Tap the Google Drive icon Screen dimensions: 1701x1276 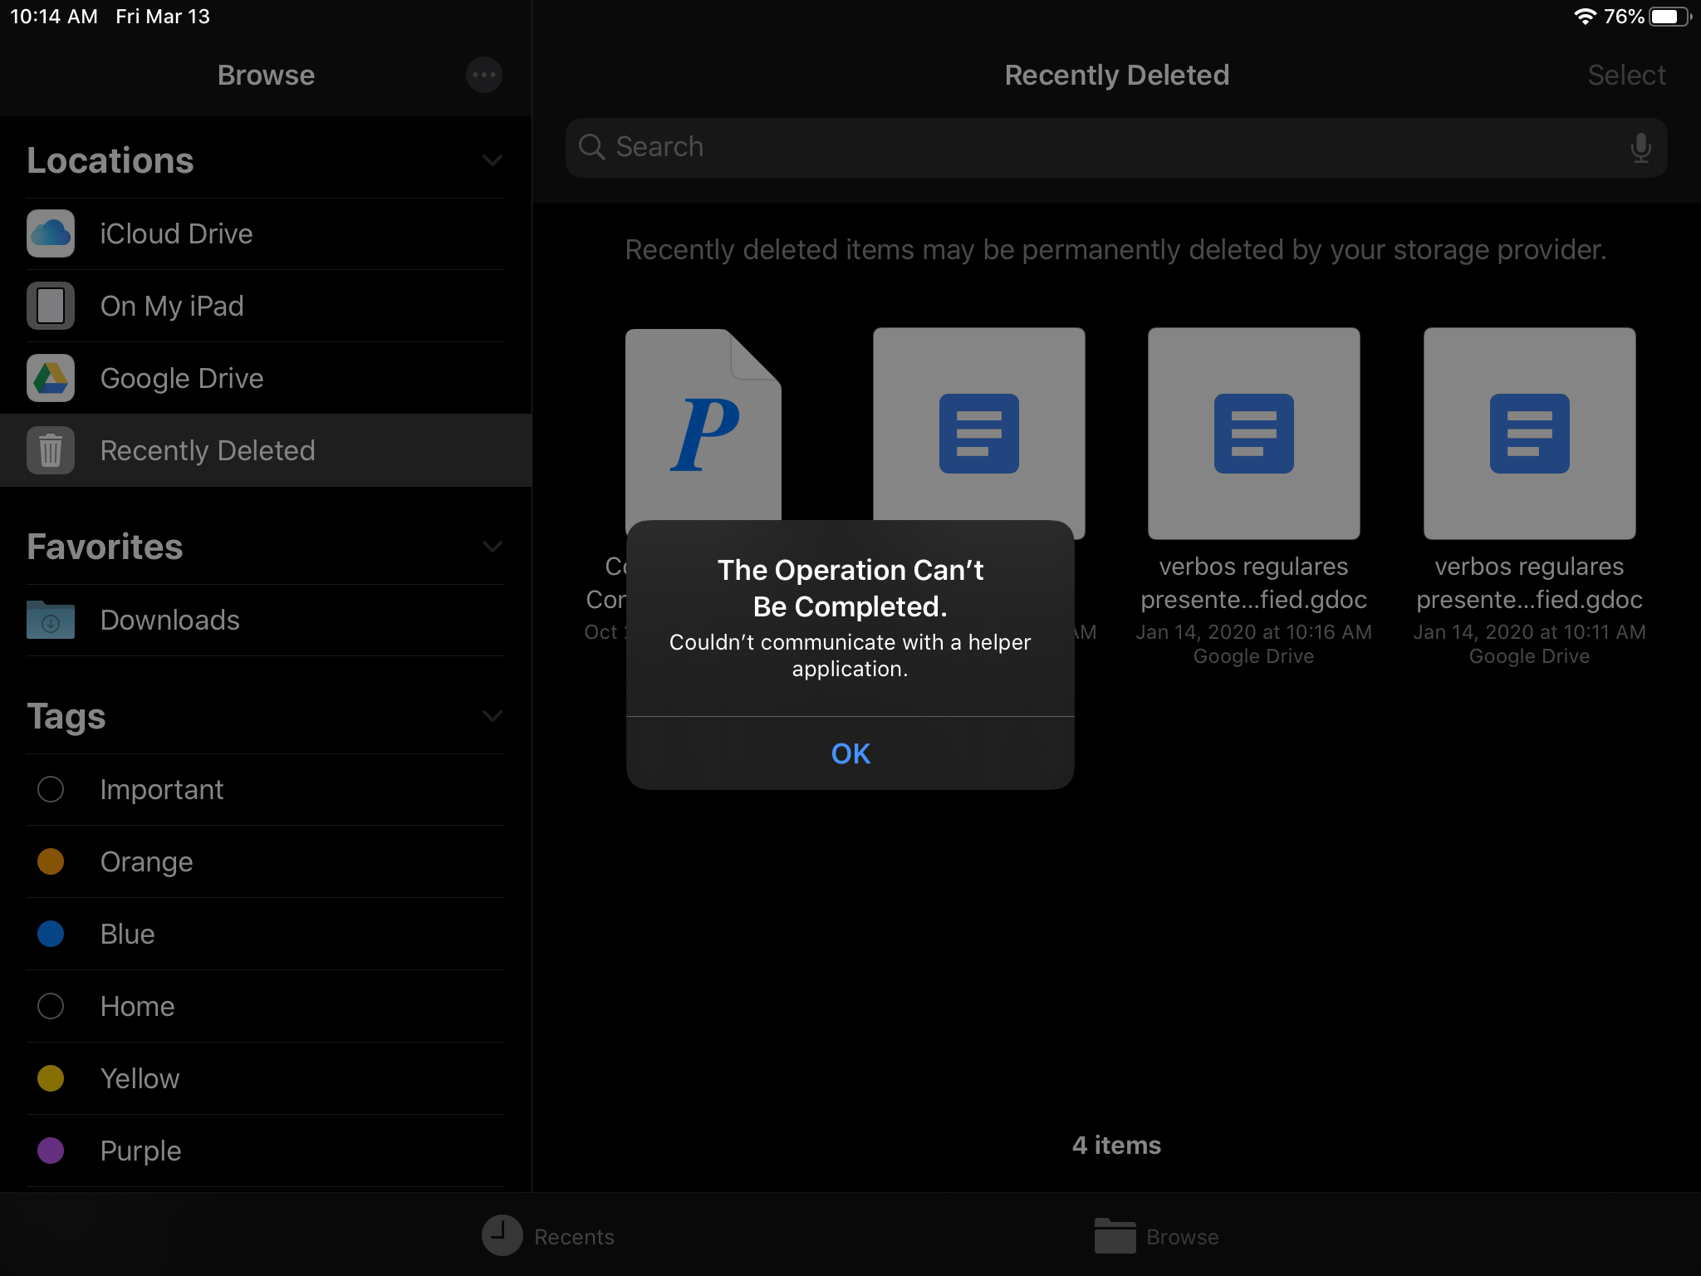click(51, 378)
